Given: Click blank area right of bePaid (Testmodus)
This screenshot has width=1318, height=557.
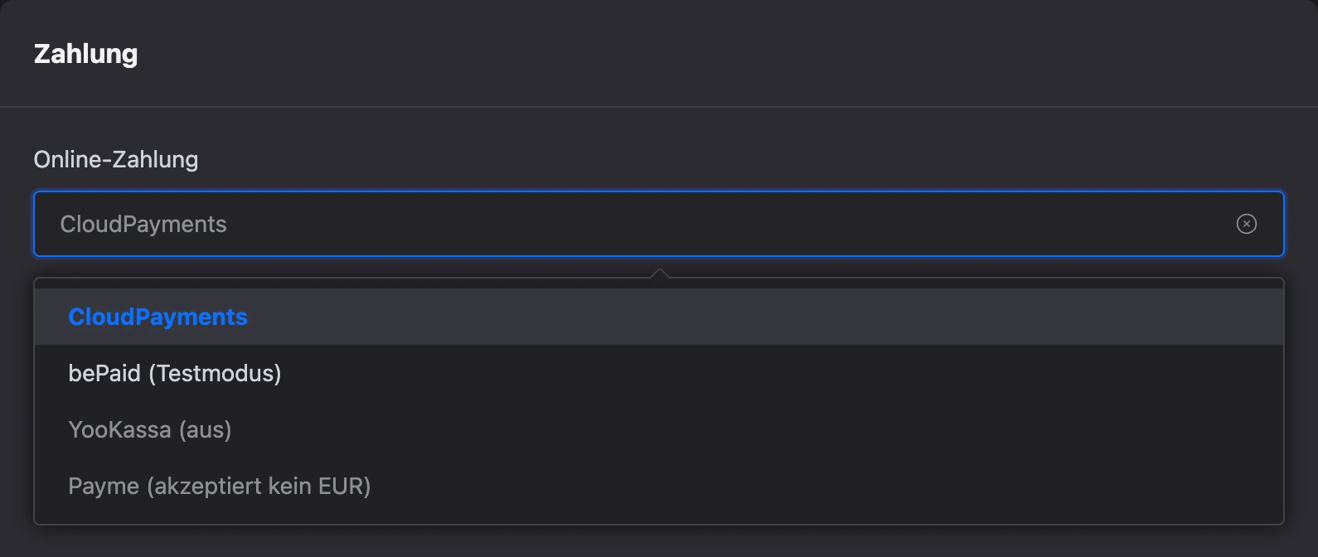Looking at the screenshot, I should coord(779,373).
